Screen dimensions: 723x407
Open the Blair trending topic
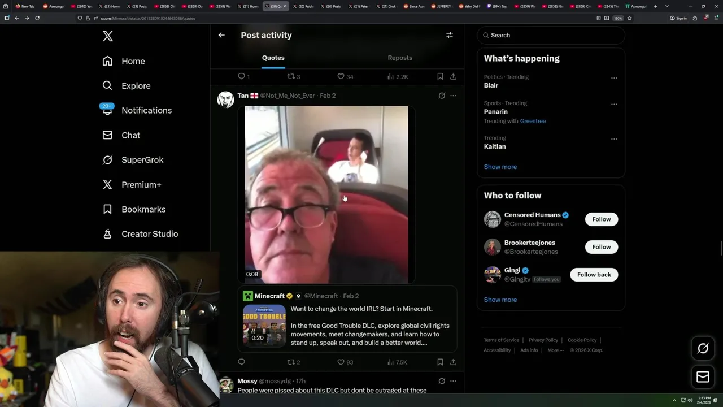pos(491,85)
